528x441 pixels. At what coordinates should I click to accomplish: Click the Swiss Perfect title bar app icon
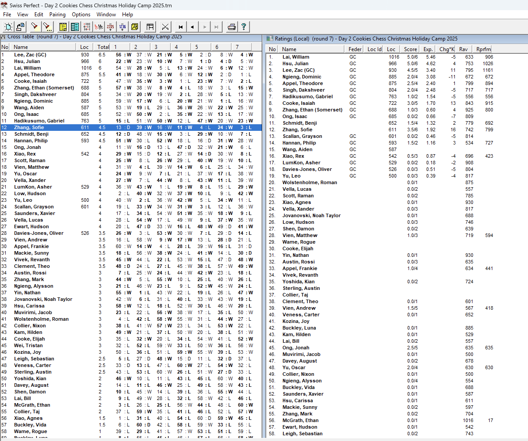pyautogui.click(x=4, y=5)
